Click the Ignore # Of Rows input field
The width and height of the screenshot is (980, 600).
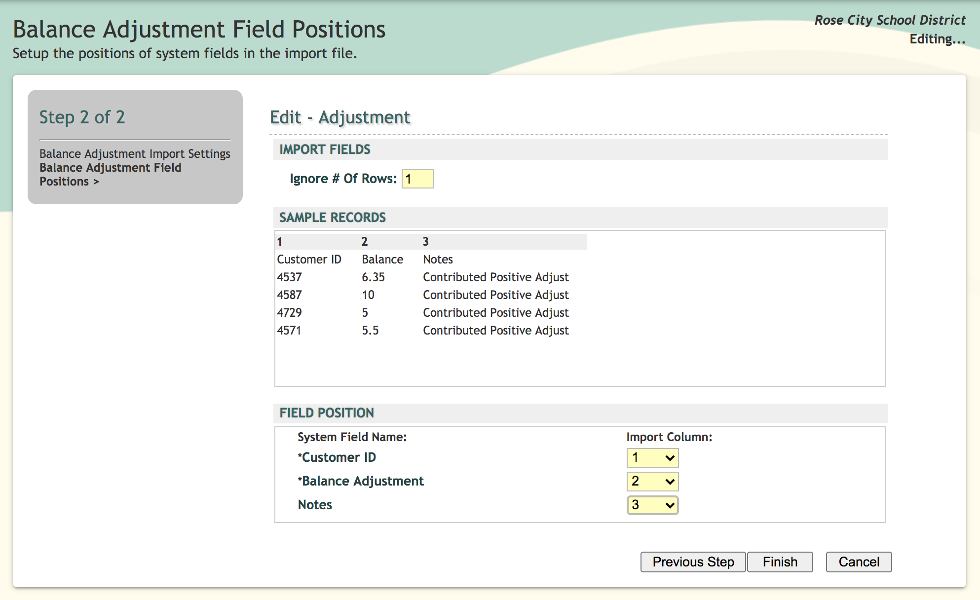[x=417, y=179]
